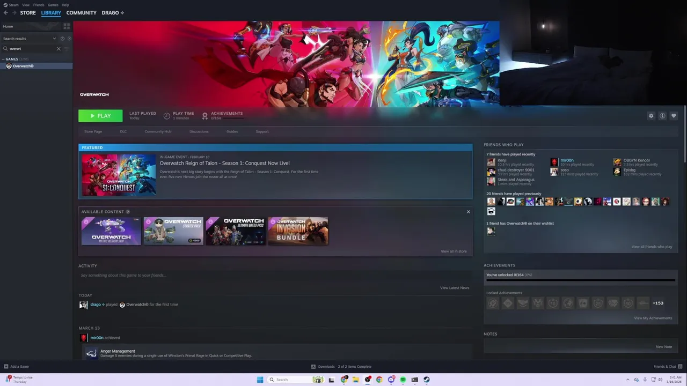Open the Games menu

point(53,5)
